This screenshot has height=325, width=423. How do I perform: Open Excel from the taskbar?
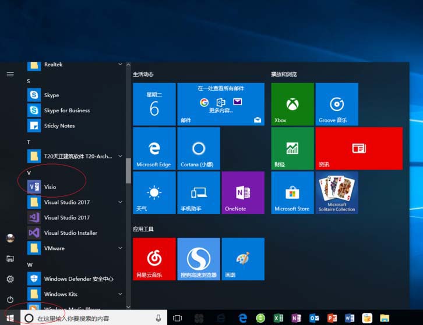pyautogui.click(x=279, y=318)
